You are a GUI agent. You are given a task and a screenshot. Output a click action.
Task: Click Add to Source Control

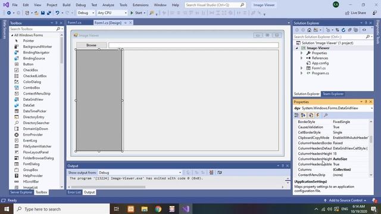coord(345,200)
